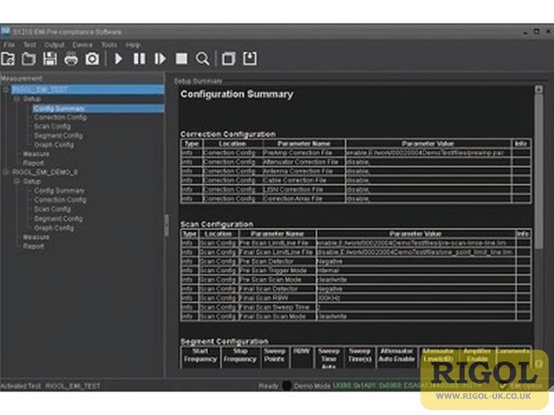Start the scan with play button
This screenshot has width=554, height=415.
click(x=118, y=59)
